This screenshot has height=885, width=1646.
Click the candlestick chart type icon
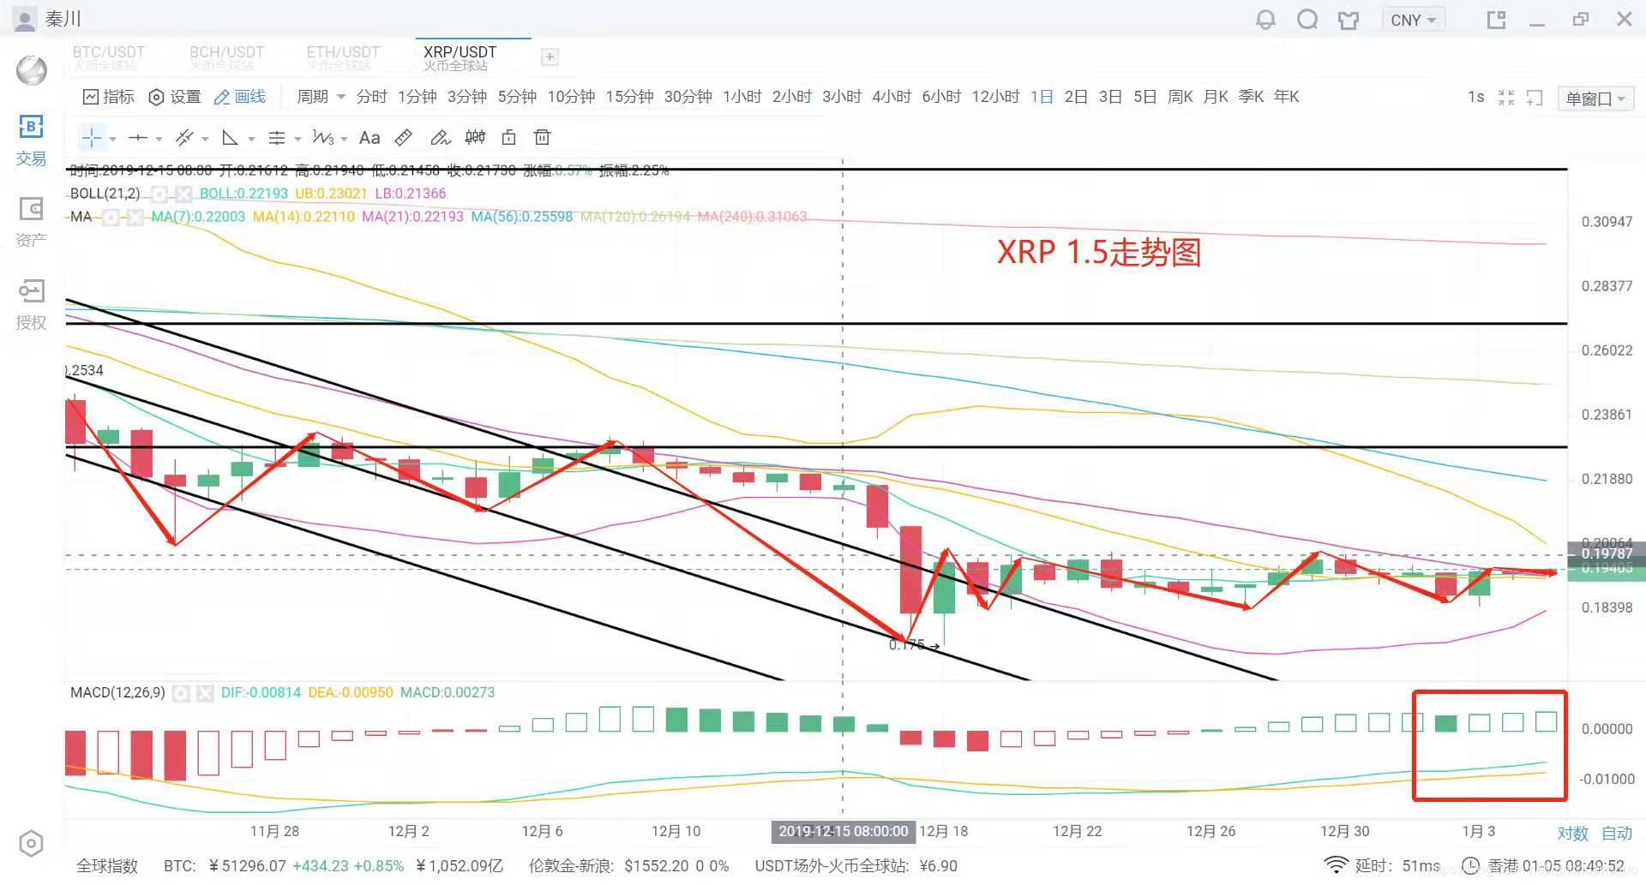(475, 137)
